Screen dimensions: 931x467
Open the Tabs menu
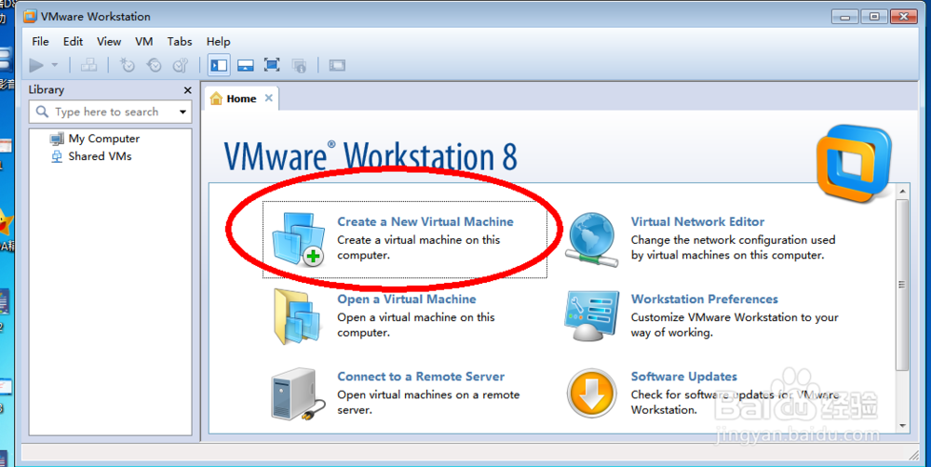(180, 42)
